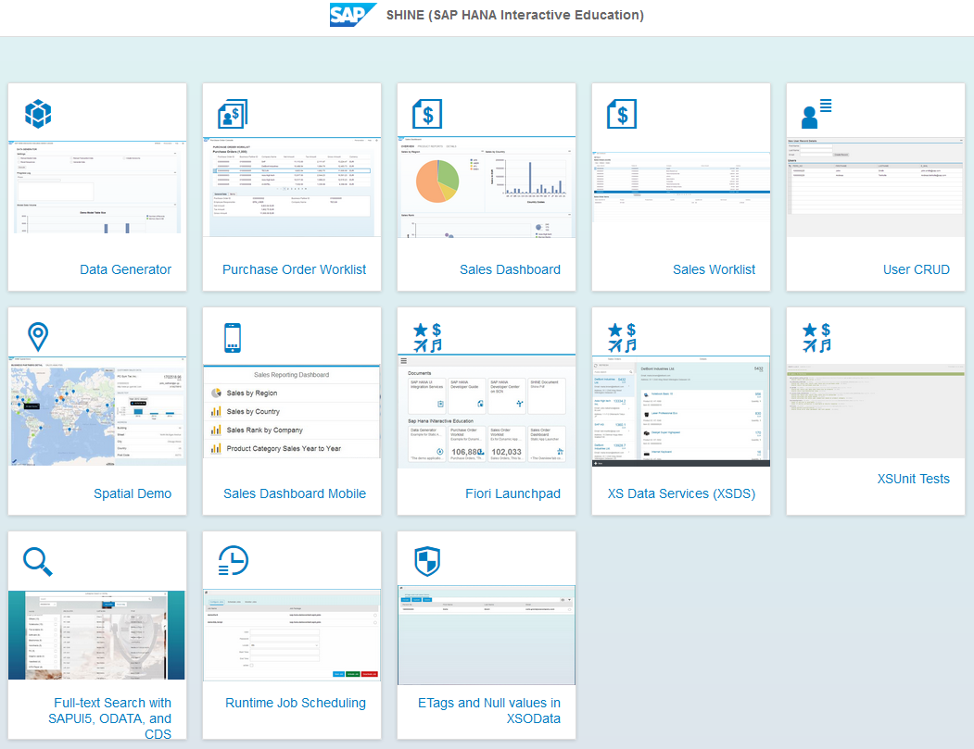Click the ETags shield icon
The height and width of the screenshot is (749, 974).
[x=427, y=561]
